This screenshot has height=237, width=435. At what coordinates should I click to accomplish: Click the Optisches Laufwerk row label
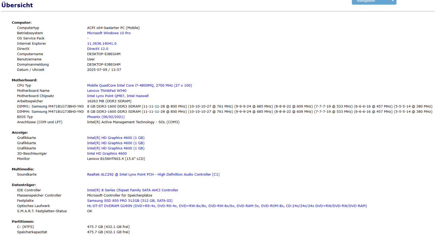point(33,206)
